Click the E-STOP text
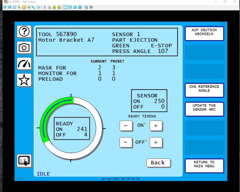The image size is (240, 192). click(161, 46)
